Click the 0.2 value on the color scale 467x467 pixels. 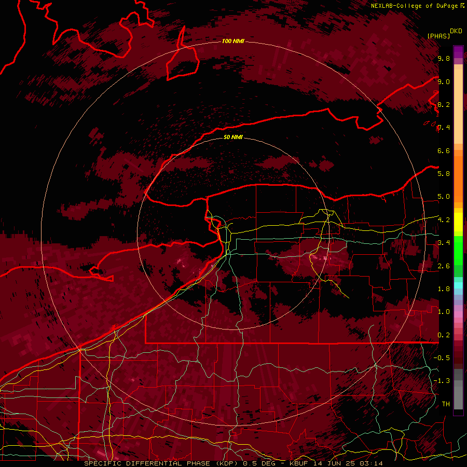[x=444, y=335]
